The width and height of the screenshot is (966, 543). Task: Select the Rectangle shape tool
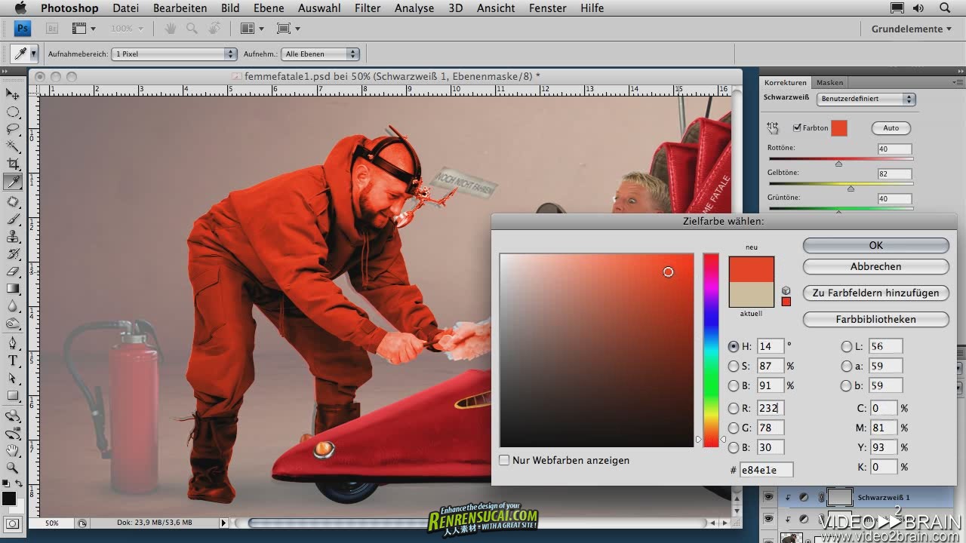(13, 395)
